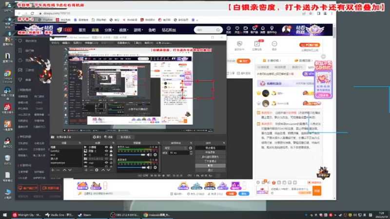The image size is (390, 219).
Task: Open the 编辑(E) menu in OBS
Action: 66,43
